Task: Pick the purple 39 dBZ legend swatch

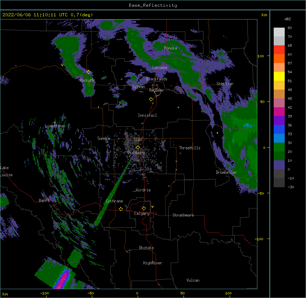Action: pyautogui.click(x=279, y=121)
